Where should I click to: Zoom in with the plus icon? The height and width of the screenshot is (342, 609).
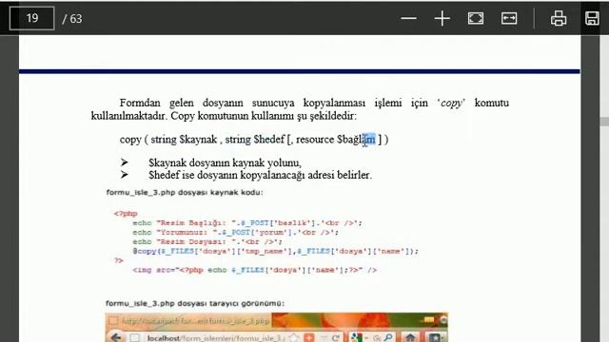coord(442,18)
